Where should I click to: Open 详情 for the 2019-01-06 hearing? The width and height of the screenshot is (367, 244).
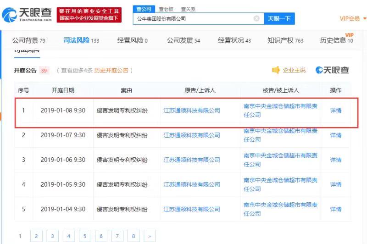click(x=336, y=160)
